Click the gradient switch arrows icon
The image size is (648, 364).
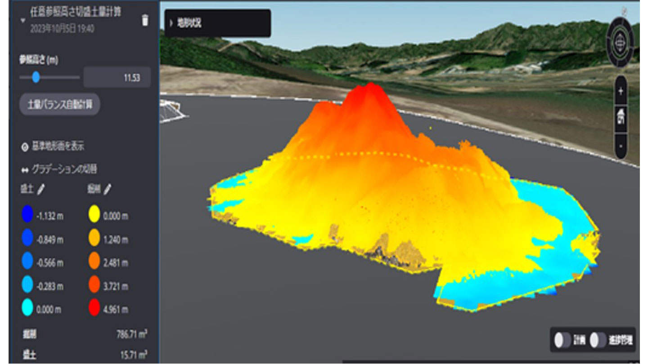(x=25, y=170)
